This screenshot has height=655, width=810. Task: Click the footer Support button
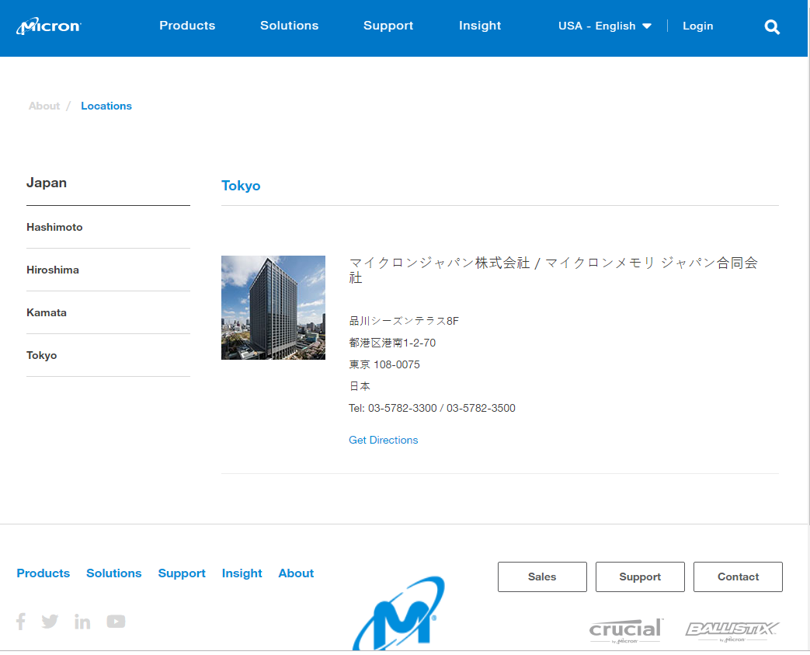640,577
